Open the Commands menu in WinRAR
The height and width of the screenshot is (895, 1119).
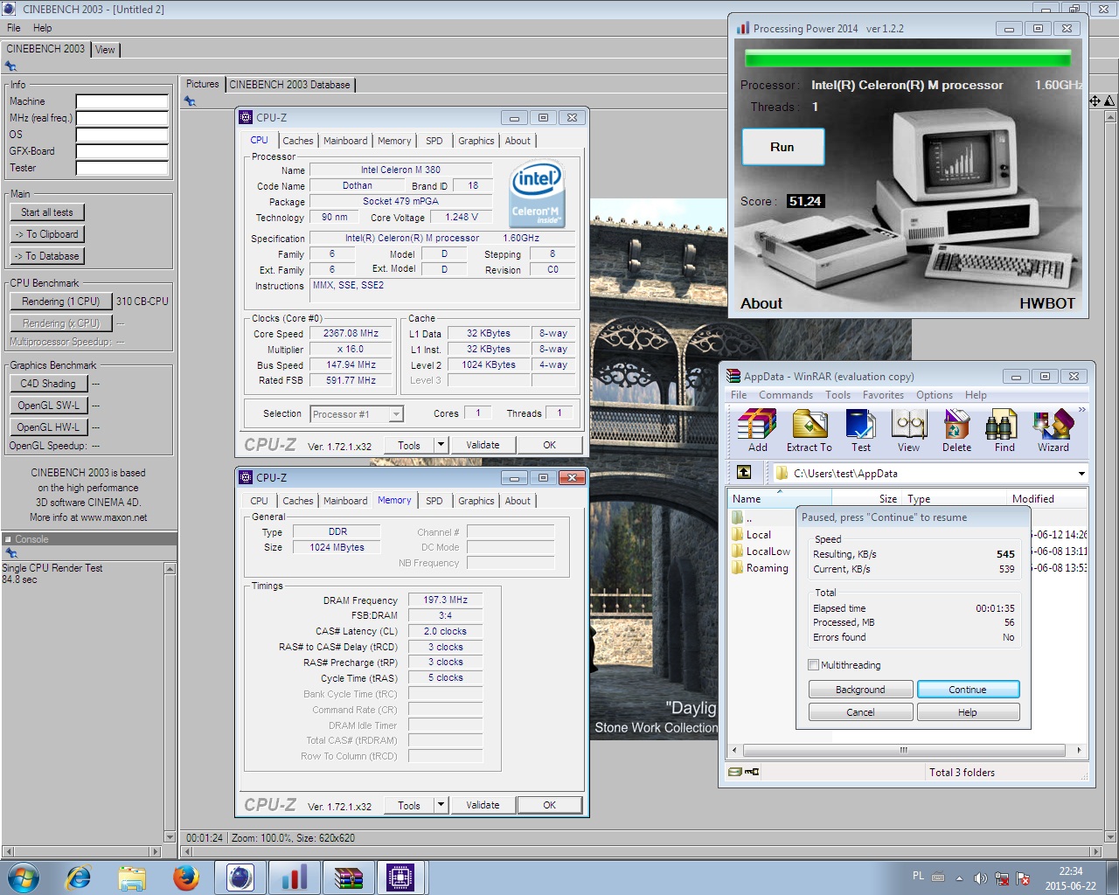coord(786,395)
